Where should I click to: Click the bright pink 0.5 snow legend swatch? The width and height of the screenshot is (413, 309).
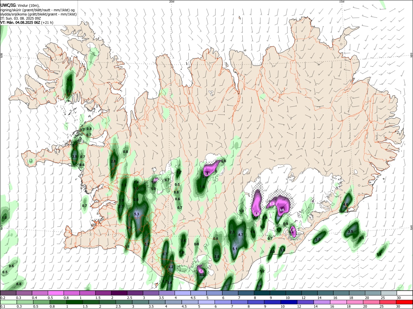55,293
